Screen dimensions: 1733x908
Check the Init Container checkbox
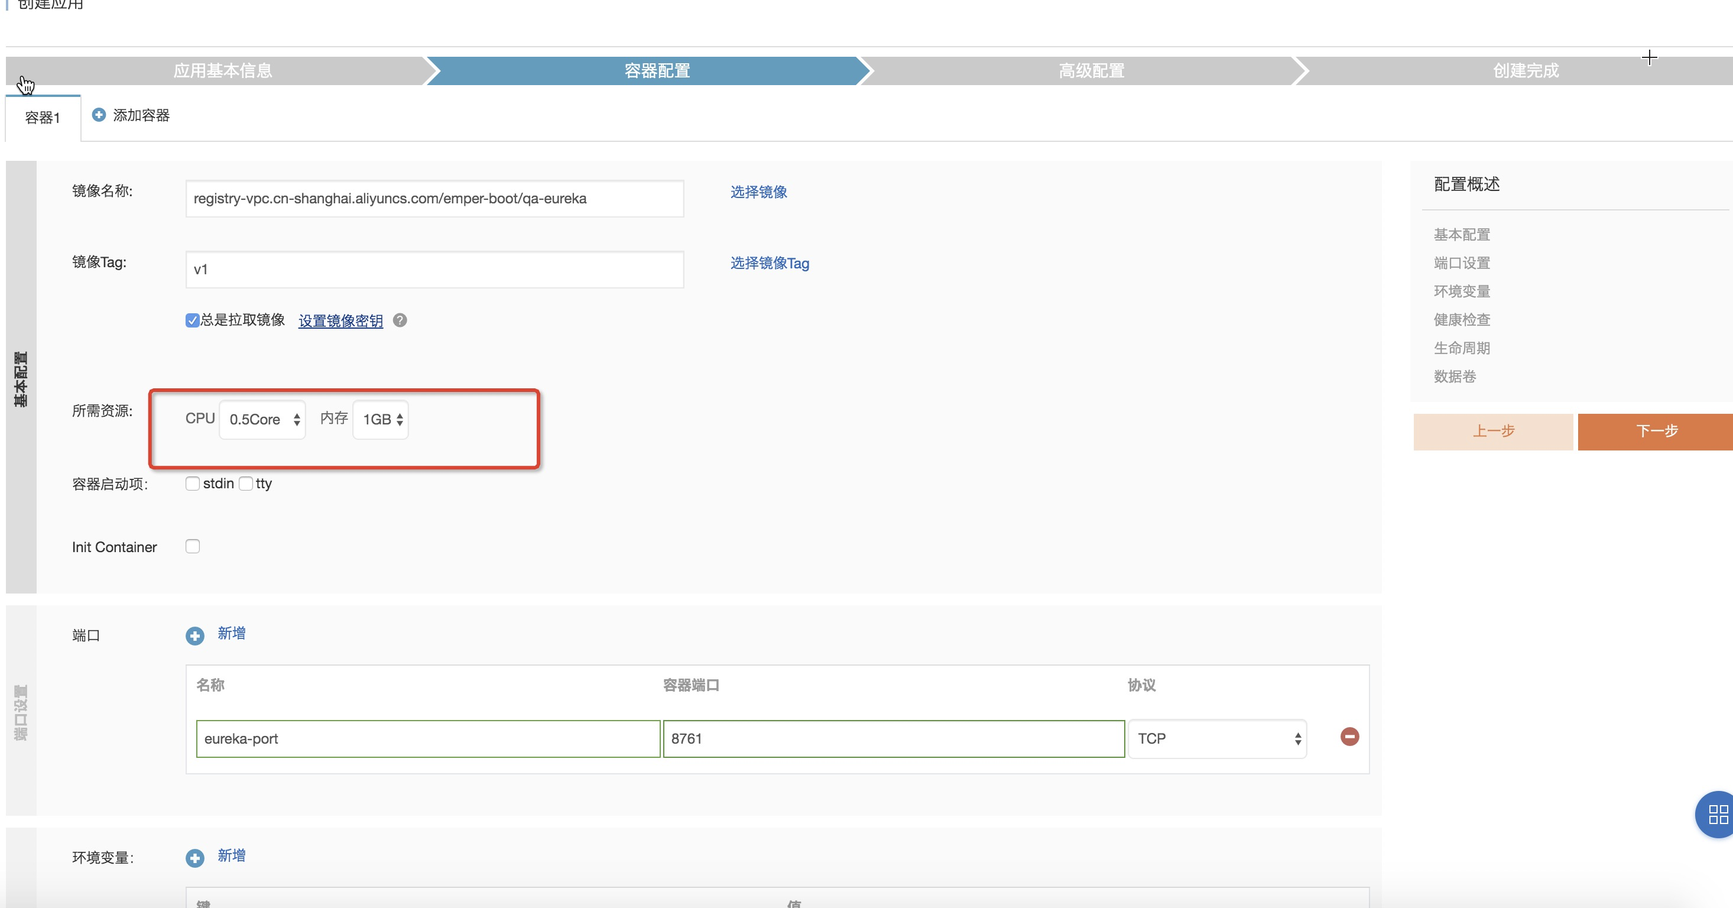[x=193, y=546]
